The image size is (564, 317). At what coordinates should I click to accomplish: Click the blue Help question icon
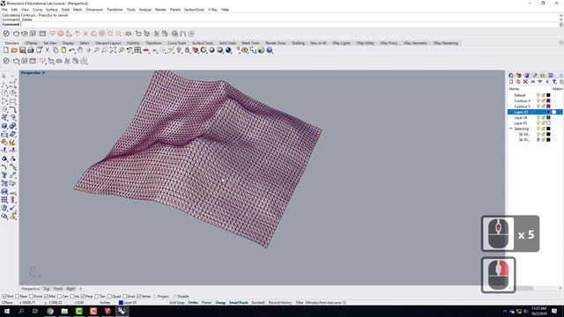(x=270, y=50)
